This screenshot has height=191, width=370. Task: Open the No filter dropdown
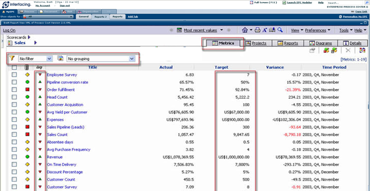coord(36,59)
